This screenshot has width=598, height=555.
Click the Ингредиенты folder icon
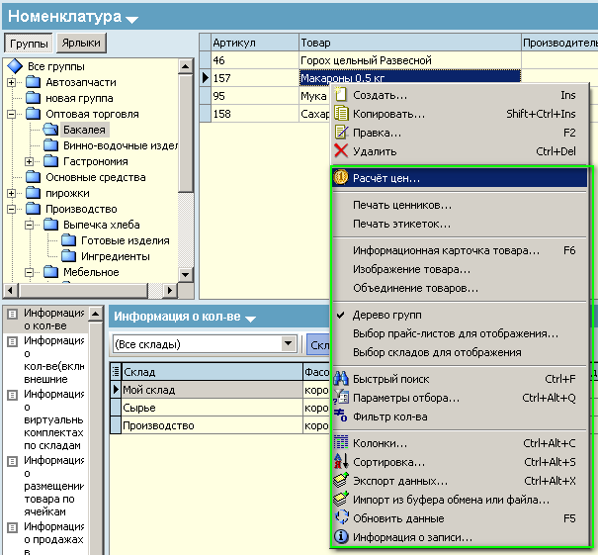tap(68, 256)
